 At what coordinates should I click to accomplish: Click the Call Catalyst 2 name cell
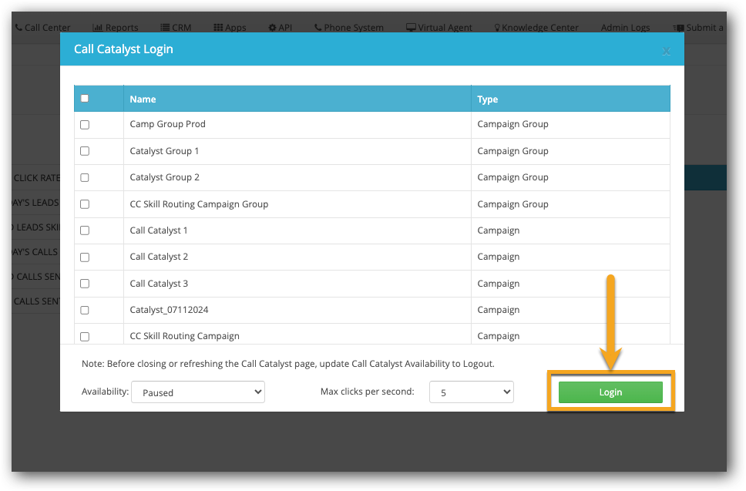coord(297,257)
